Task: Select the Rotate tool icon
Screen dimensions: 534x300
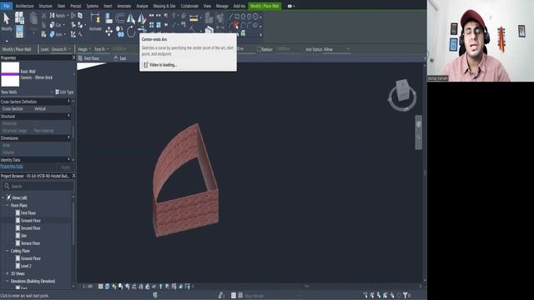Action: pyautogui.click(x=131, y=32)
